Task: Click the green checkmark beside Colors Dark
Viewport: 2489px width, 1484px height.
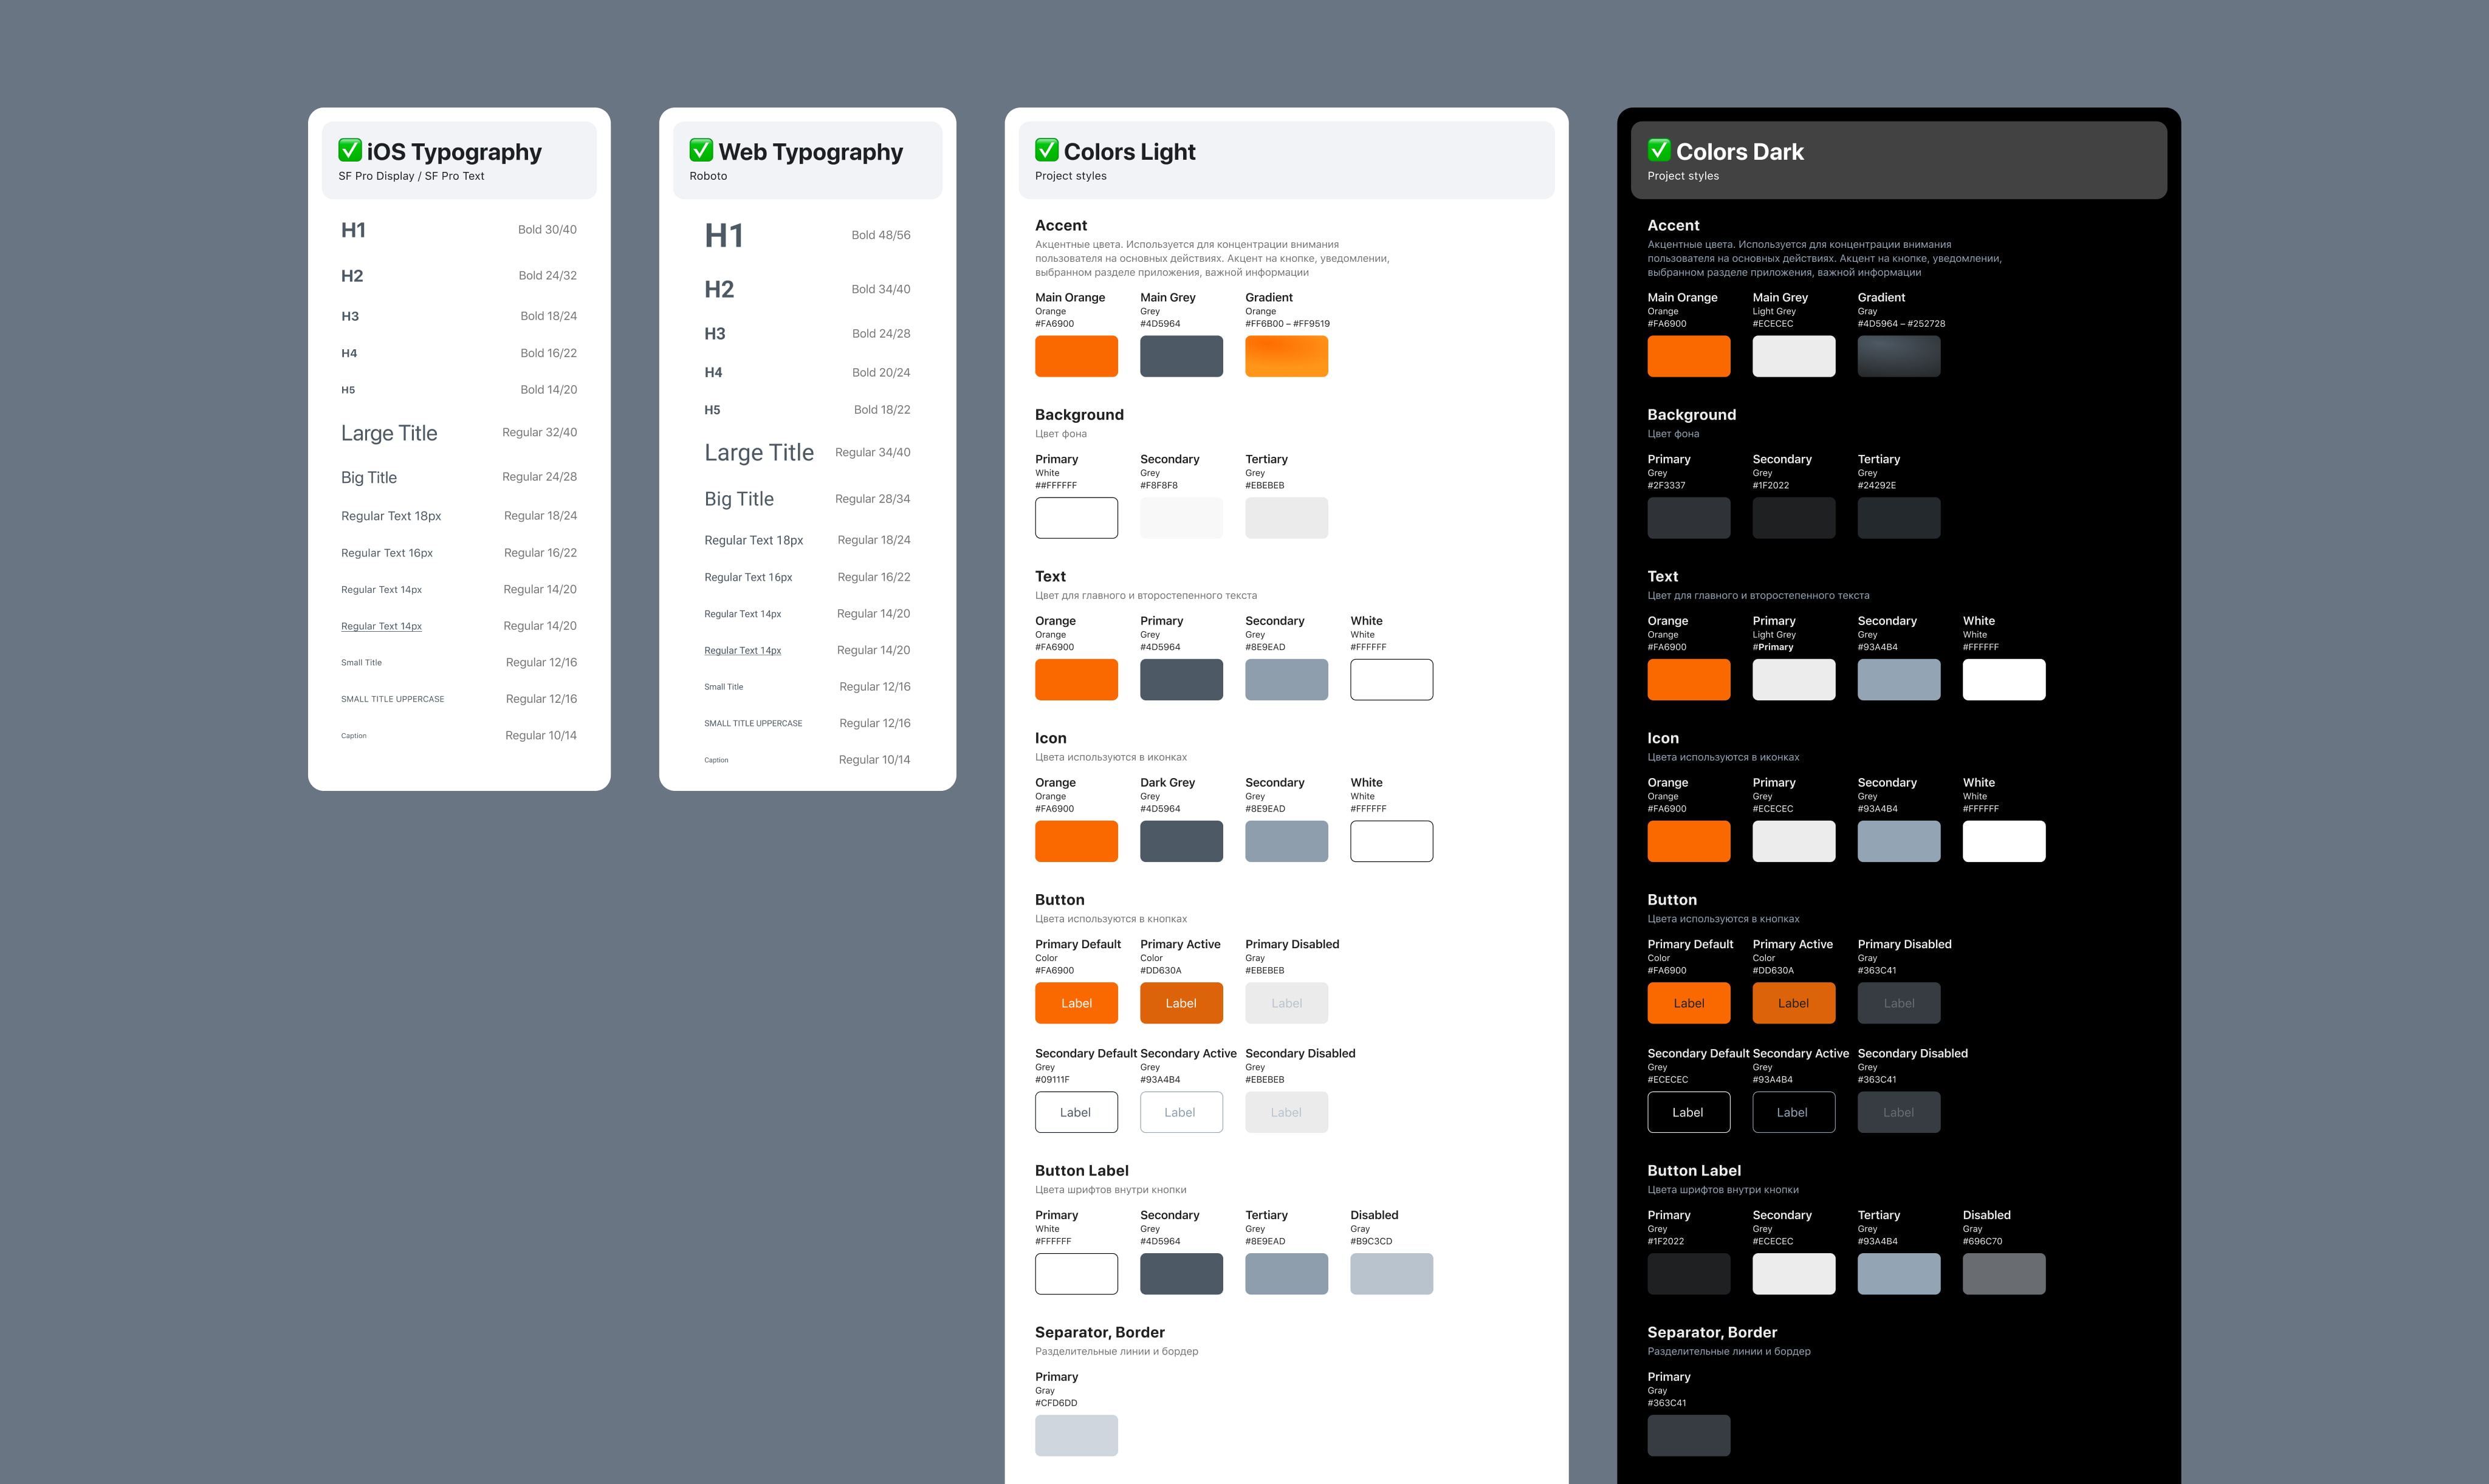Action: pos(1659,150)
